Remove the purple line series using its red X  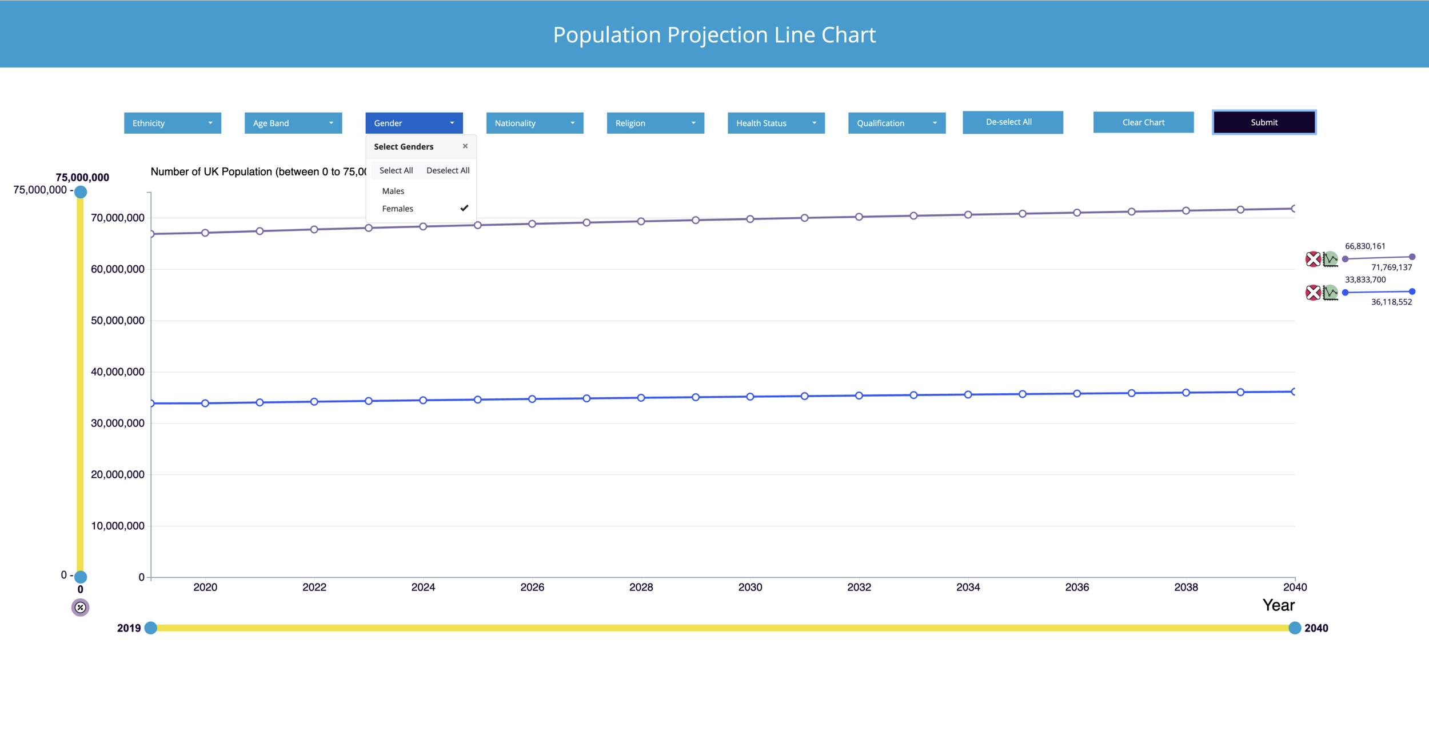tap(1313, 259)
